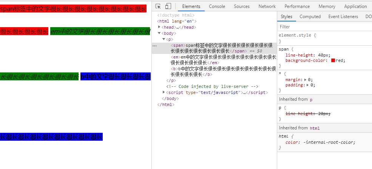The height and width of the screenshot is (169, 372).
Task: Toggle the device toolbar icon
Action: (168, 6)
